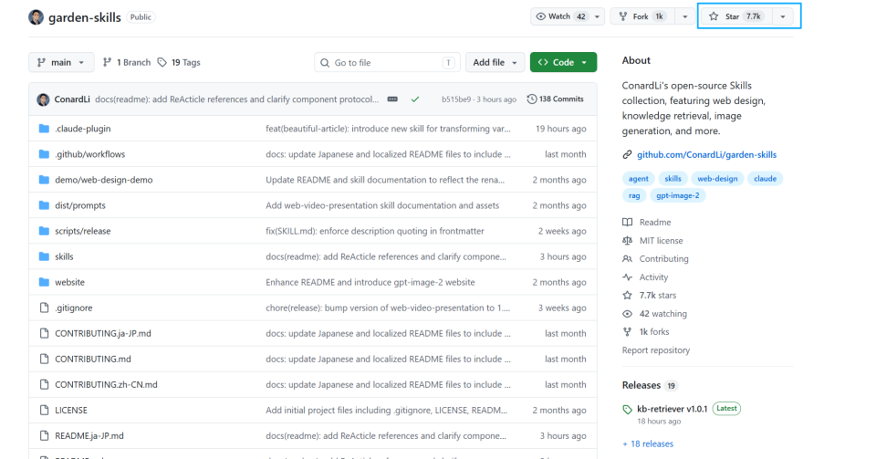The height and width of the screenshot is (459, 876).
Task: Click the people icon beside Contributing
Action: (x=628, y=259)
